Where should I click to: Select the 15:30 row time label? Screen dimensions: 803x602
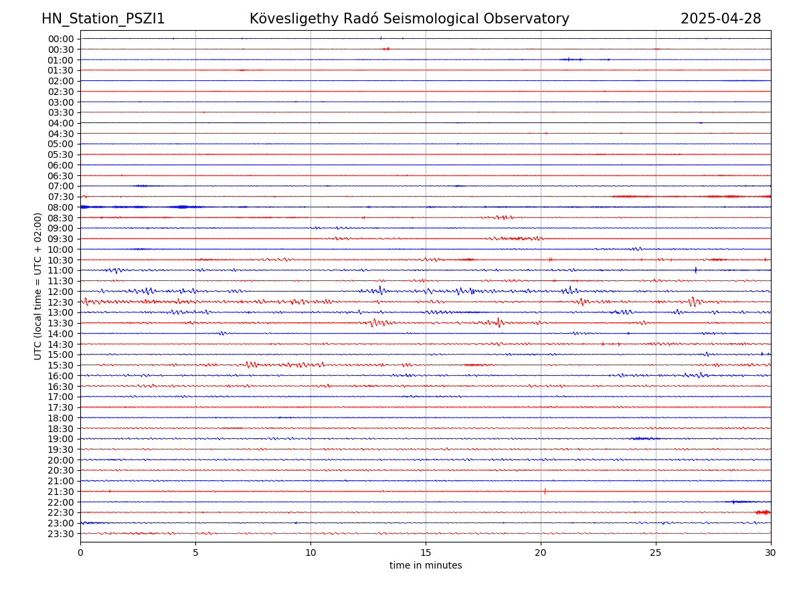(x=61, y=365)
